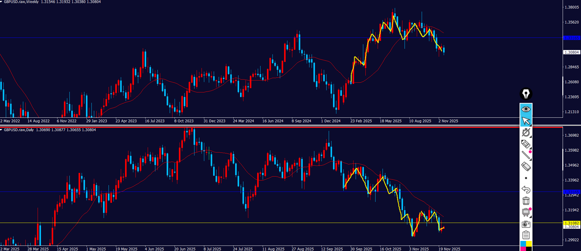Pick the cyan color swatch
This screenshot has height=251, width=581.
523,244
